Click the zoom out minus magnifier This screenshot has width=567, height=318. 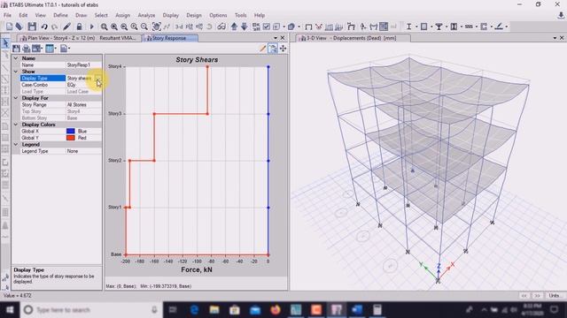(x=144, y=26)
